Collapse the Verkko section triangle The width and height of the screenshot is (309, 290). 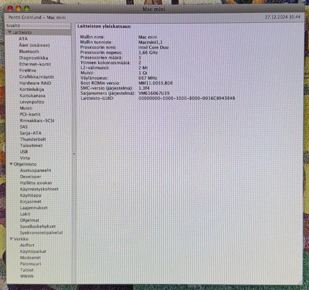tap(12, 239)
